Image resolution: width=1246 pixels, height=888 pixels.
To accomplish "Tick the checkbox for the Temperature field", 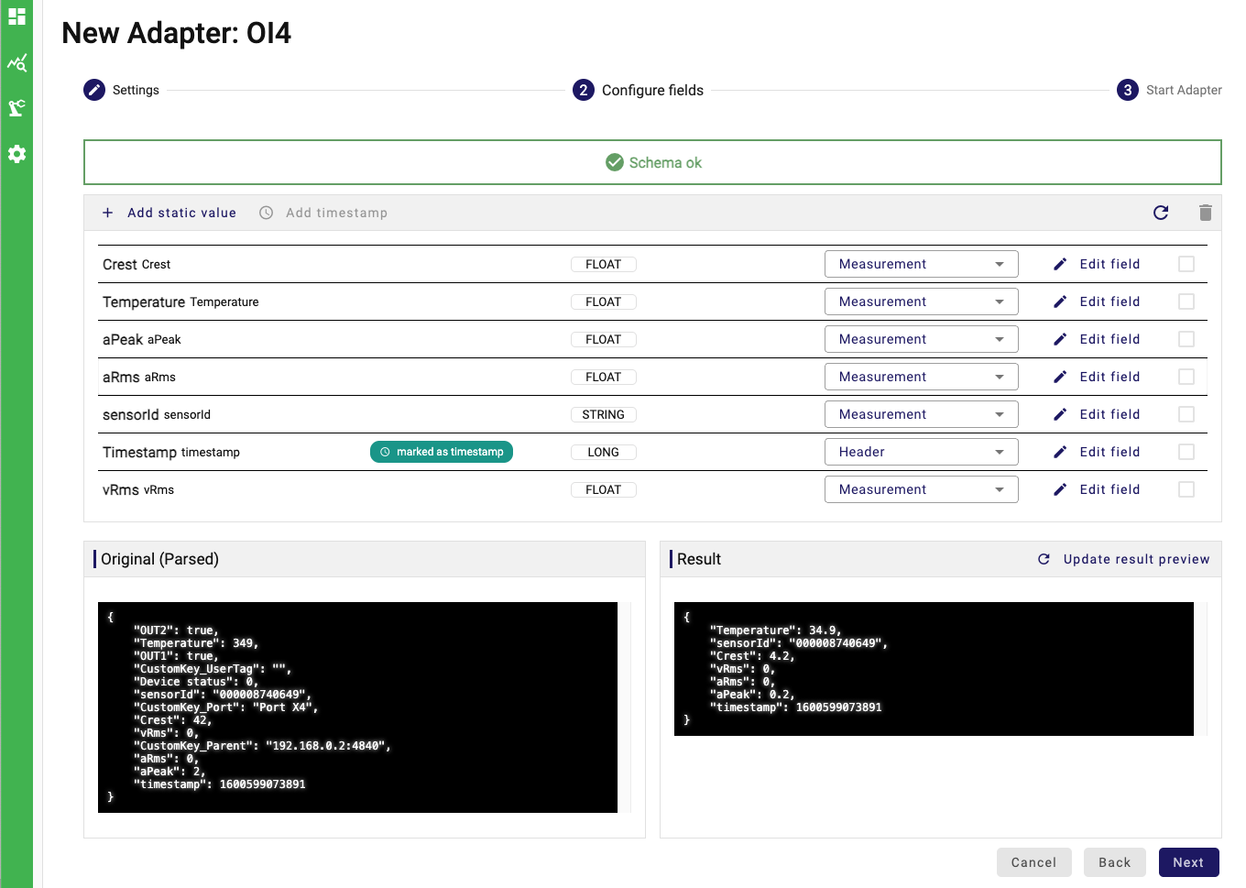I will click(1186, 301).
